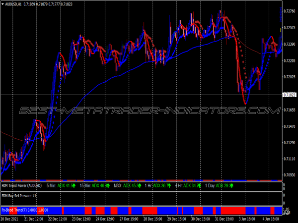Click the 4 Jan 18:00 time label

[x=271, y=219]
